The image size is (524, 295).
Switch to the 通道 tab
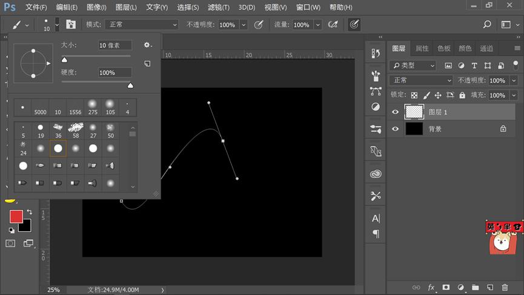click(486, 48)
